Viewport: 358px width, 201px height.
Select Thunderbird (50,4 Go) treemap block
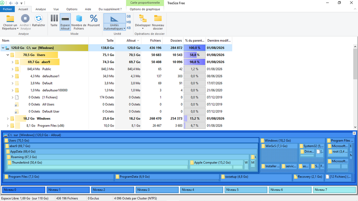[x=98, y=165]
